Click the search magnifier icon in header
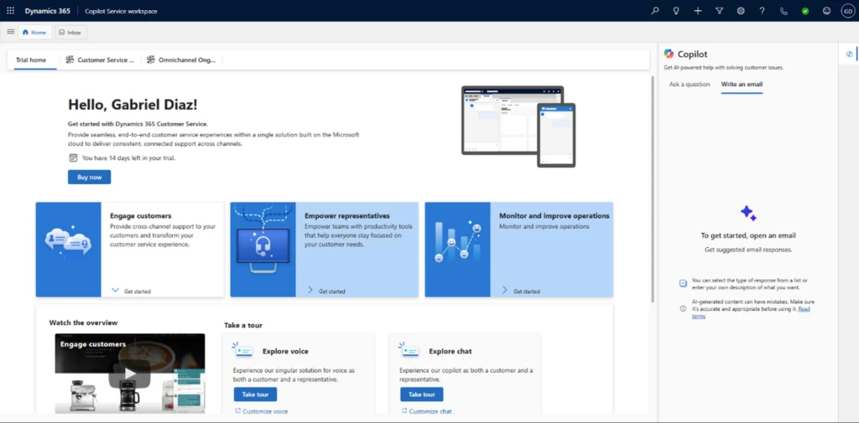Image resolution: width=859 pixels, height=423 pixels. pyautogui.click(x=654, y=11)
